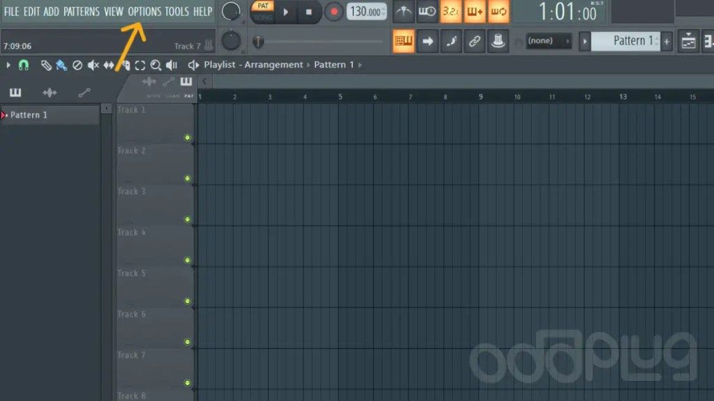Image resolution: width=714 pixels, height=401 pixels.
Task: Open pattern options arrow beside Pattern 1
Action: tap(585, 42)
